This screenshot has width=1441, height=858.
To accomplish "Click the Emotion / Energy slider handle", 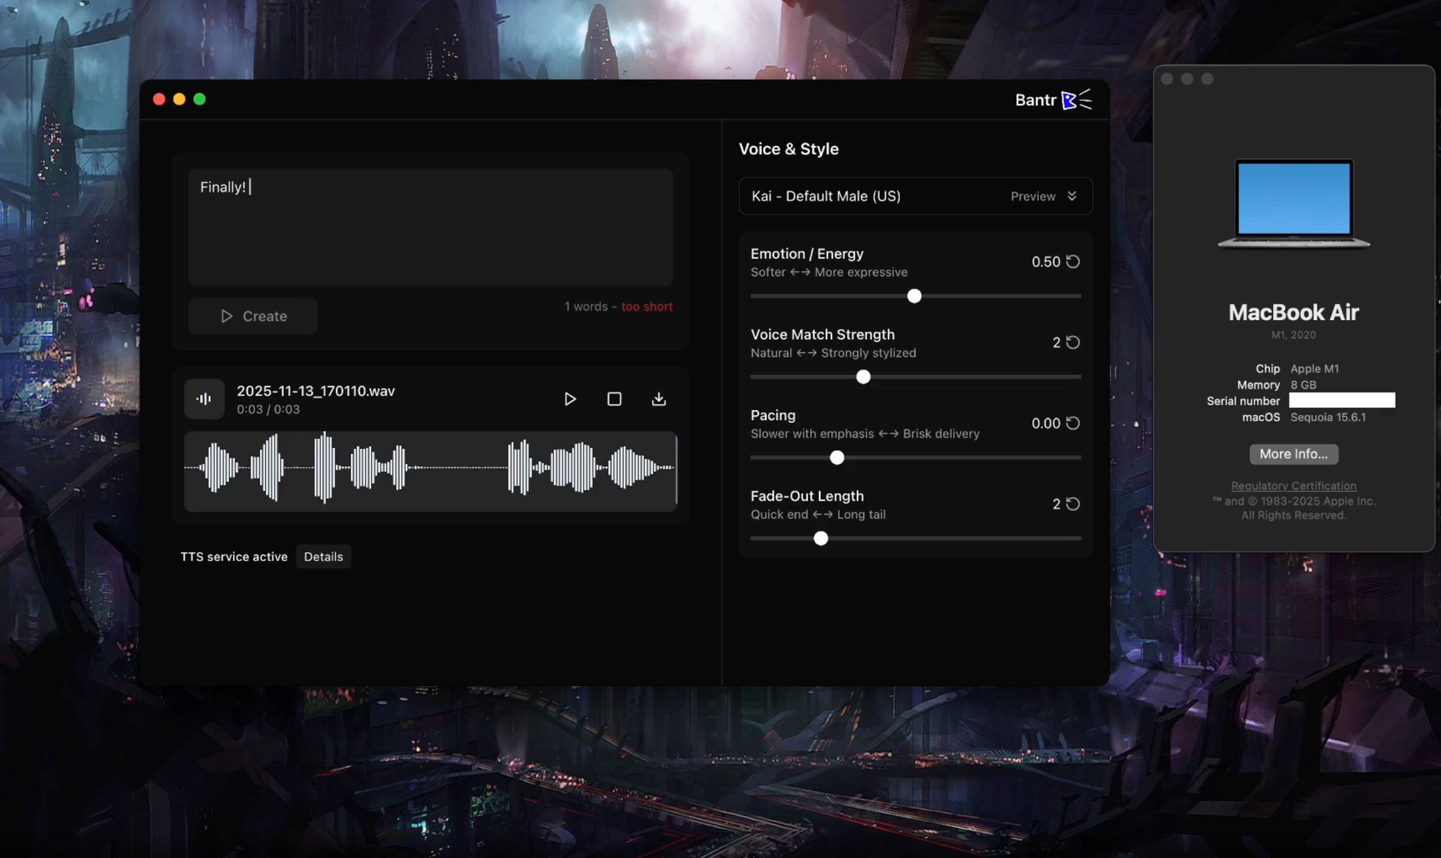I will tap(914, 296).
